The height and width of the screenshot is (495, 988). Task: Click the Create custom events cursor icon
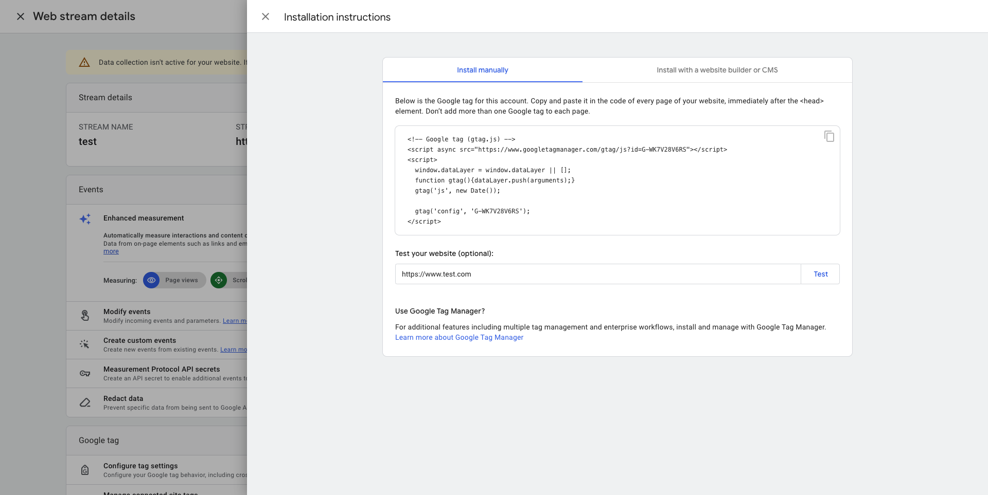(85, 344)
